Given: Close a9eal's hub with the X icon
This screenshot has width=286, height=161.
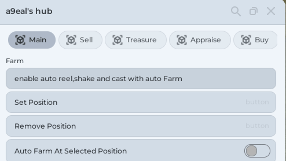Looking at the screenshot, I should pos(271,11).
